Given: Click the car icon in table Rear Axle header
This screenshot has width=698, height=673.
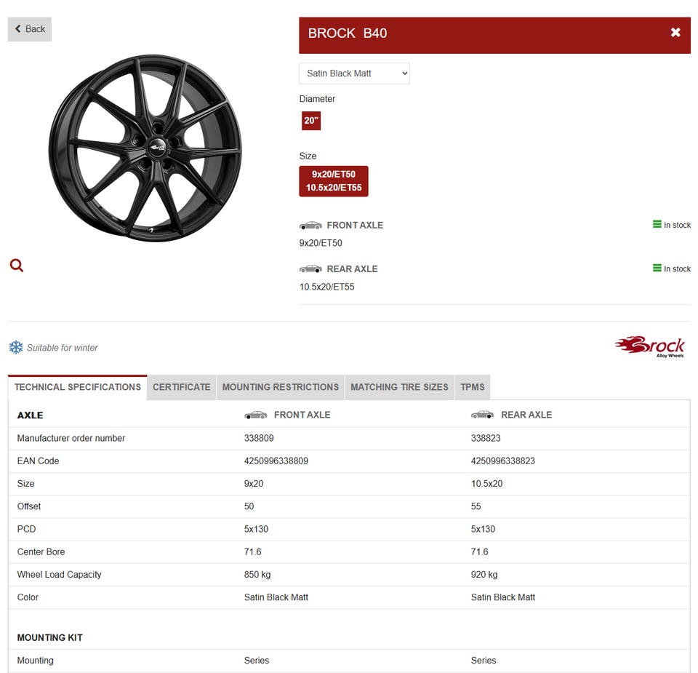Looking at the screenshot, I should (x=483, y=415).
